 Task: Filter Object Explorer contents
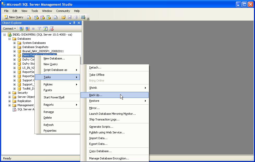[39, 28]
